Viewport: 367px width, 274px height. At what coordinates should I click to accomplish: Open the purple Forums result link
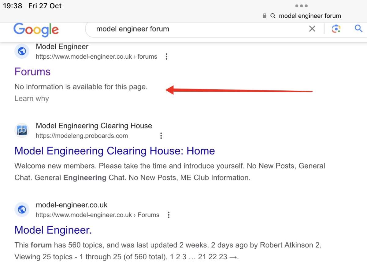coord(32,72)
